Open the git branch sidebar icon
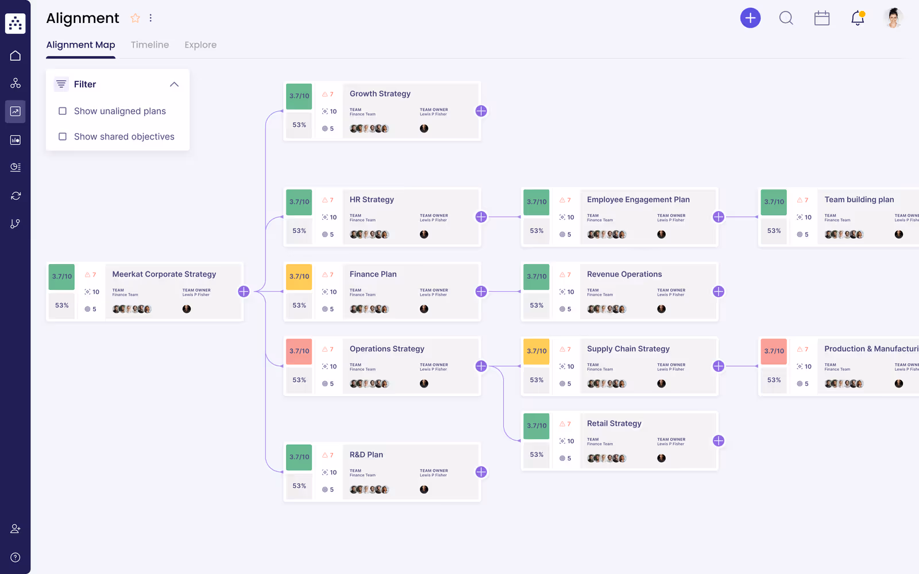The width and height of the screenshot is (919, 574). (x=16, y=224)
